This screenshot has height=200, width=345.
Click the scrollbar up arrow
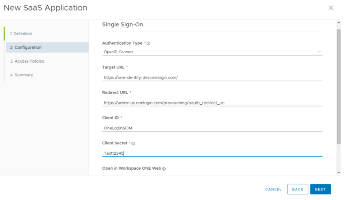pyautogui.click(x=338, y=22)
